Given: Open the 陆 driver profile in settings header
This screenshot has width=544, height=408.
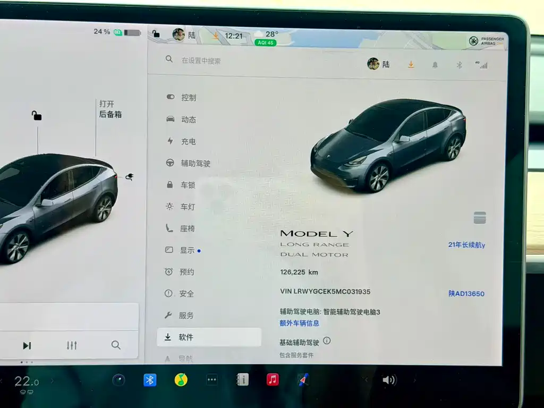Looking at the screenshot, I should (378, 64).
